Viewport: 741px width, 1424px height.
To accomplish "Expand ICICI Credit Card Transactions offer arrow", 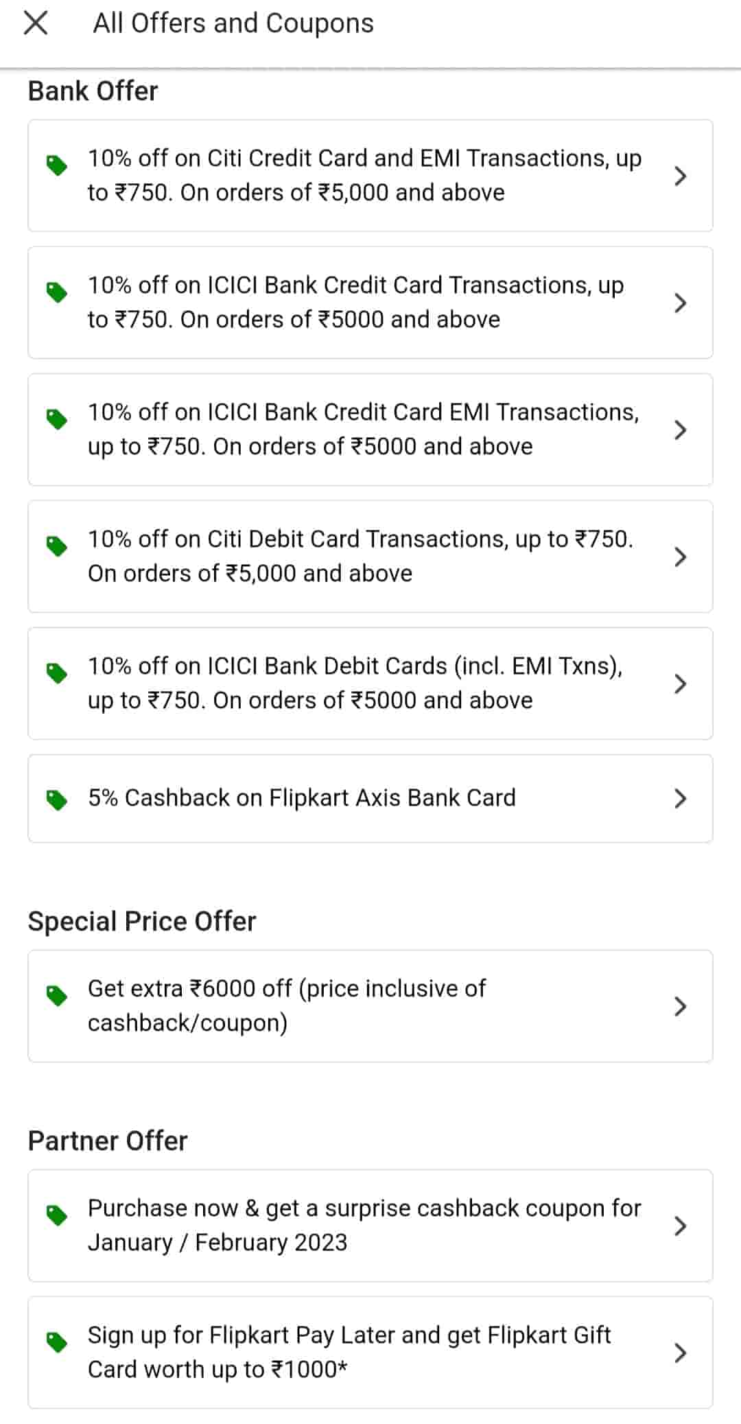I will pos(680,303).
